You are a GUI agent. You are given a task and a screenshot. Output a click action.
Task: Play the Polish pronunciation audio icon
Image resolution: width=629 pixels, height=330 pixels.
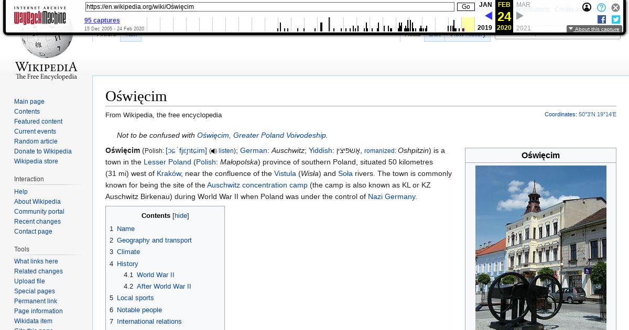pyautogui.click(x=214, y=151)
